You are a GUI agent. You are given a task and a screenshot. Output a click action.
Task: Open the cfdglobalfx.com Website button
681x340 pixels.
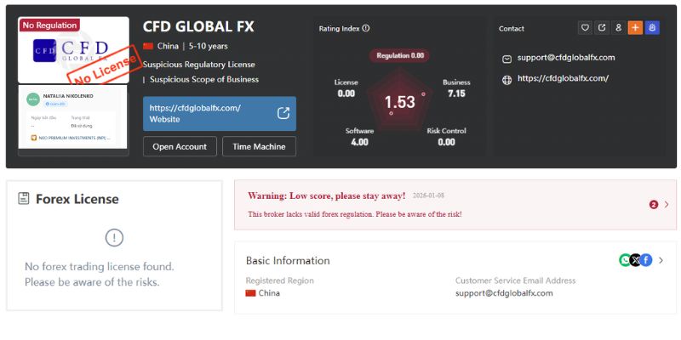coord(220,114)
